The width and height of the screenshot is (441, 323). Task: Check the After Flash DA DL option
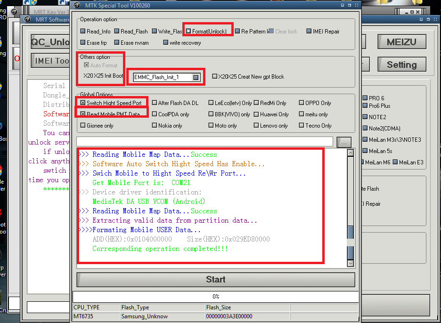tap(155, 103)
